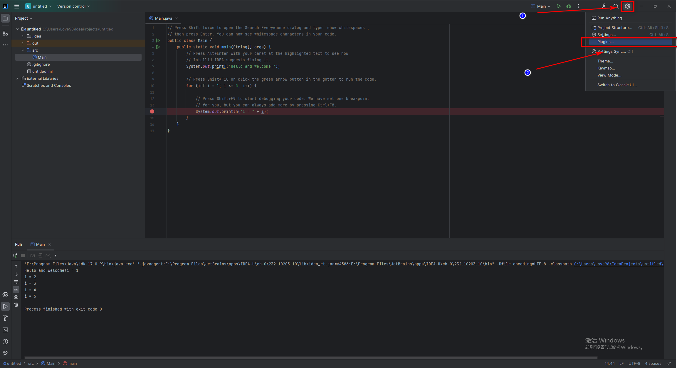Image resolution: width=677 pixels, height=368 pixels.
Task: Toggle the breakpoint on line 14
Action: tap(152, 111)
